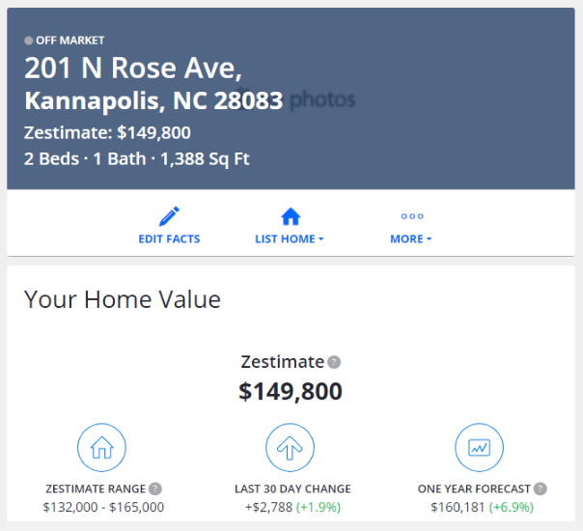The width and height of the screenshot is (583, 531).
Task: Click the $132,000 - $165,000 range value
Action: (x=103, y=507)
